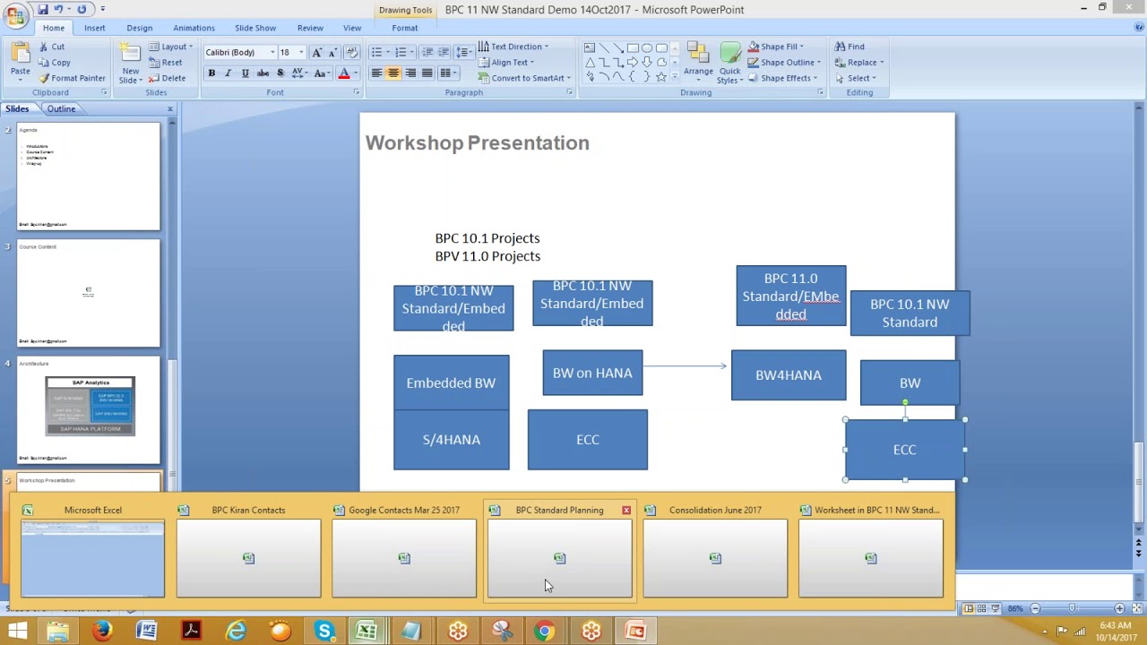Open the Quick Styles gallery

730,63
